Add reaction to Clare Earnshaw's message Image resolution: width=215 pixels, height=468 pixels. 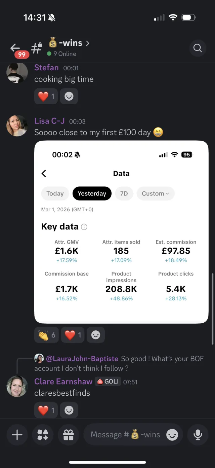(x=69, y=410)
